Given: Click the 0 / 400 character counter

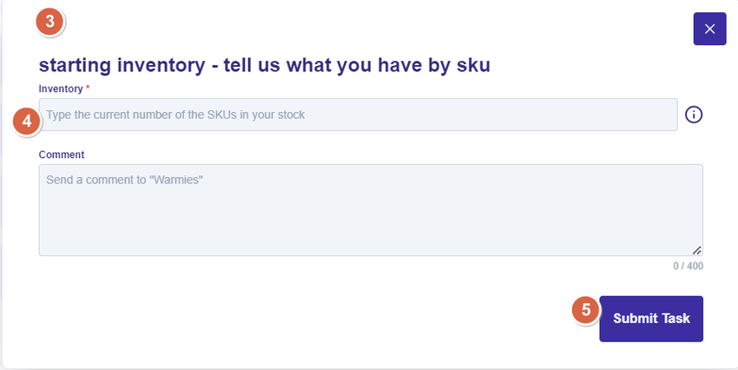Looking at the screenshot, I should click(x=688, y=266).
